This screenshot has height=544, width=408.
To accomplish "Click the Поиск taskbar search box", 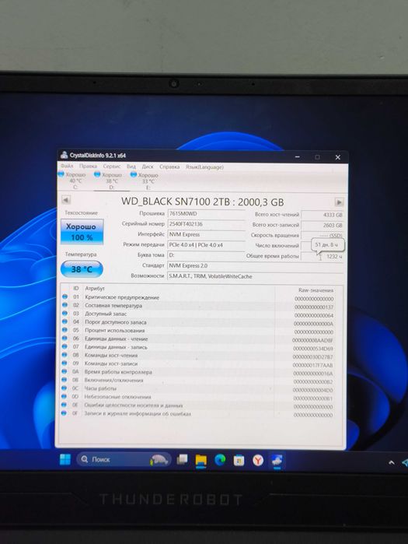I will (124, 460).
